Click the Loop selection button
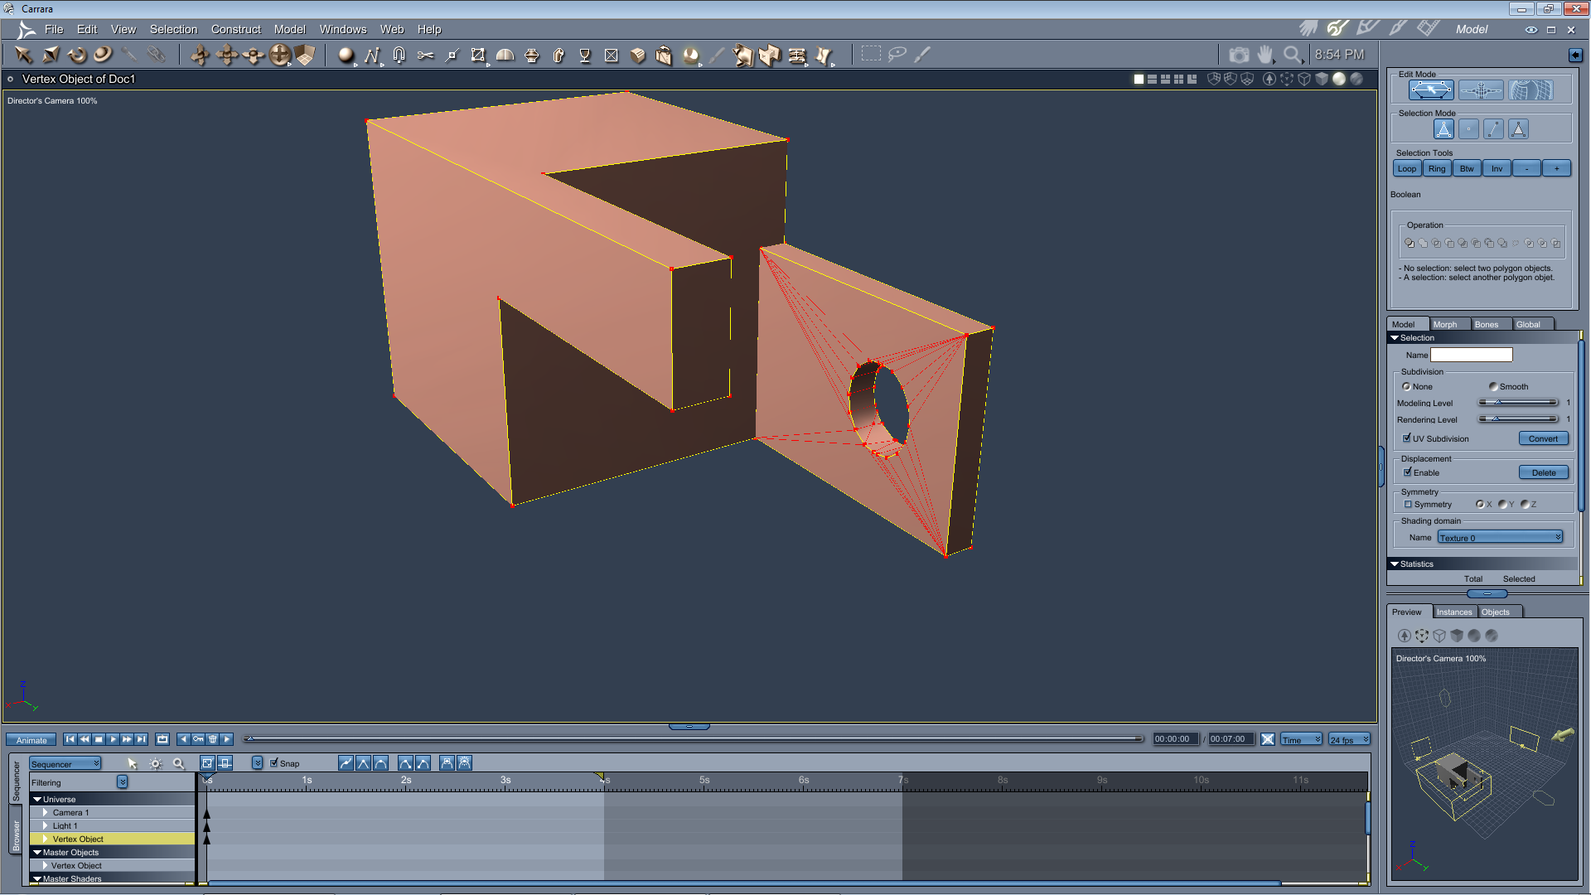 tap(1407, 169)
